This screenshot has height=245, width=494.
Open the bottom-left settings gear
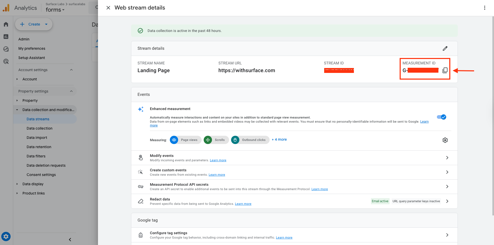[x=6, y=236]
